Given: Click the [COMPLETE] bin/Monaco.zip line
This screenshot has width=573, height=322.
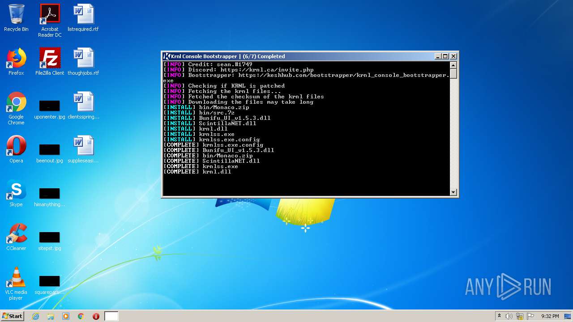Looking at the screenshot, I should [x=208, y=156].
